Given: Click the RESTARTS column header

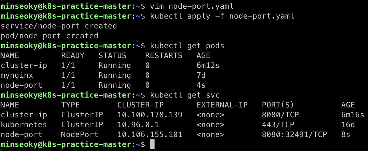Looking at the screenshot, I should [x=164, y=55].
